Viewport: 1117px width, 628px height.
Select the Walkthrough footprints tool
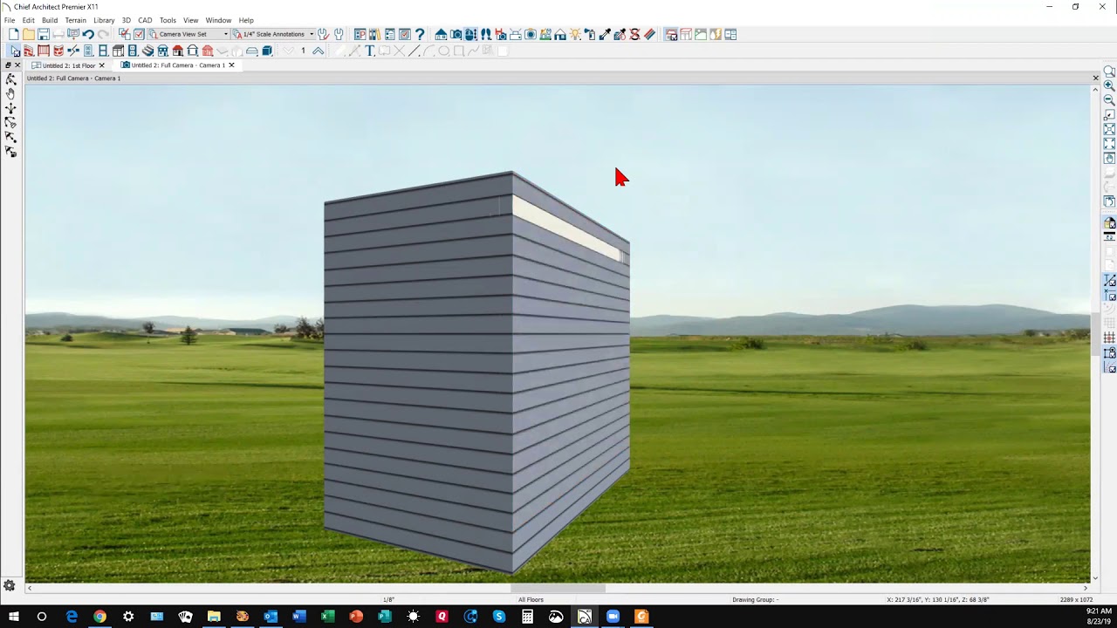485,34
